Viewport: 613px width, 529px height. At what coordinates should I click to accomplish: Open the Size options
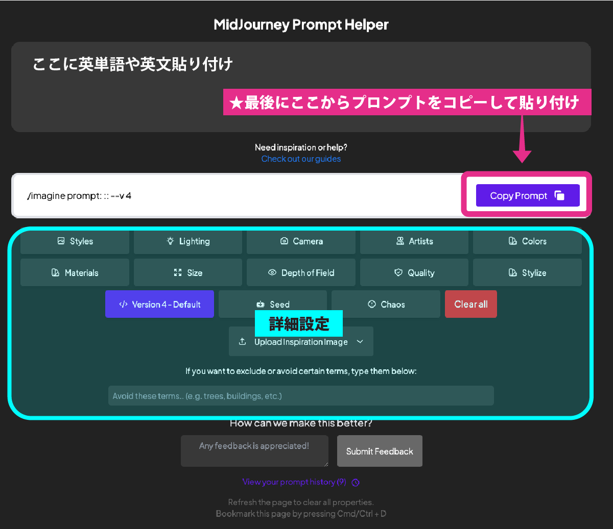188,273
